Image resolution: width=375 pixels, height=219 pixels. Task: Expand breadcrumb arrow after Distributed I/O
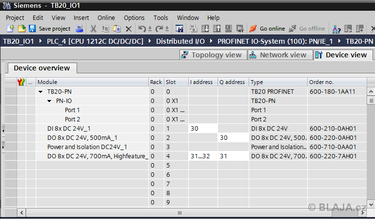click(211, 41)
